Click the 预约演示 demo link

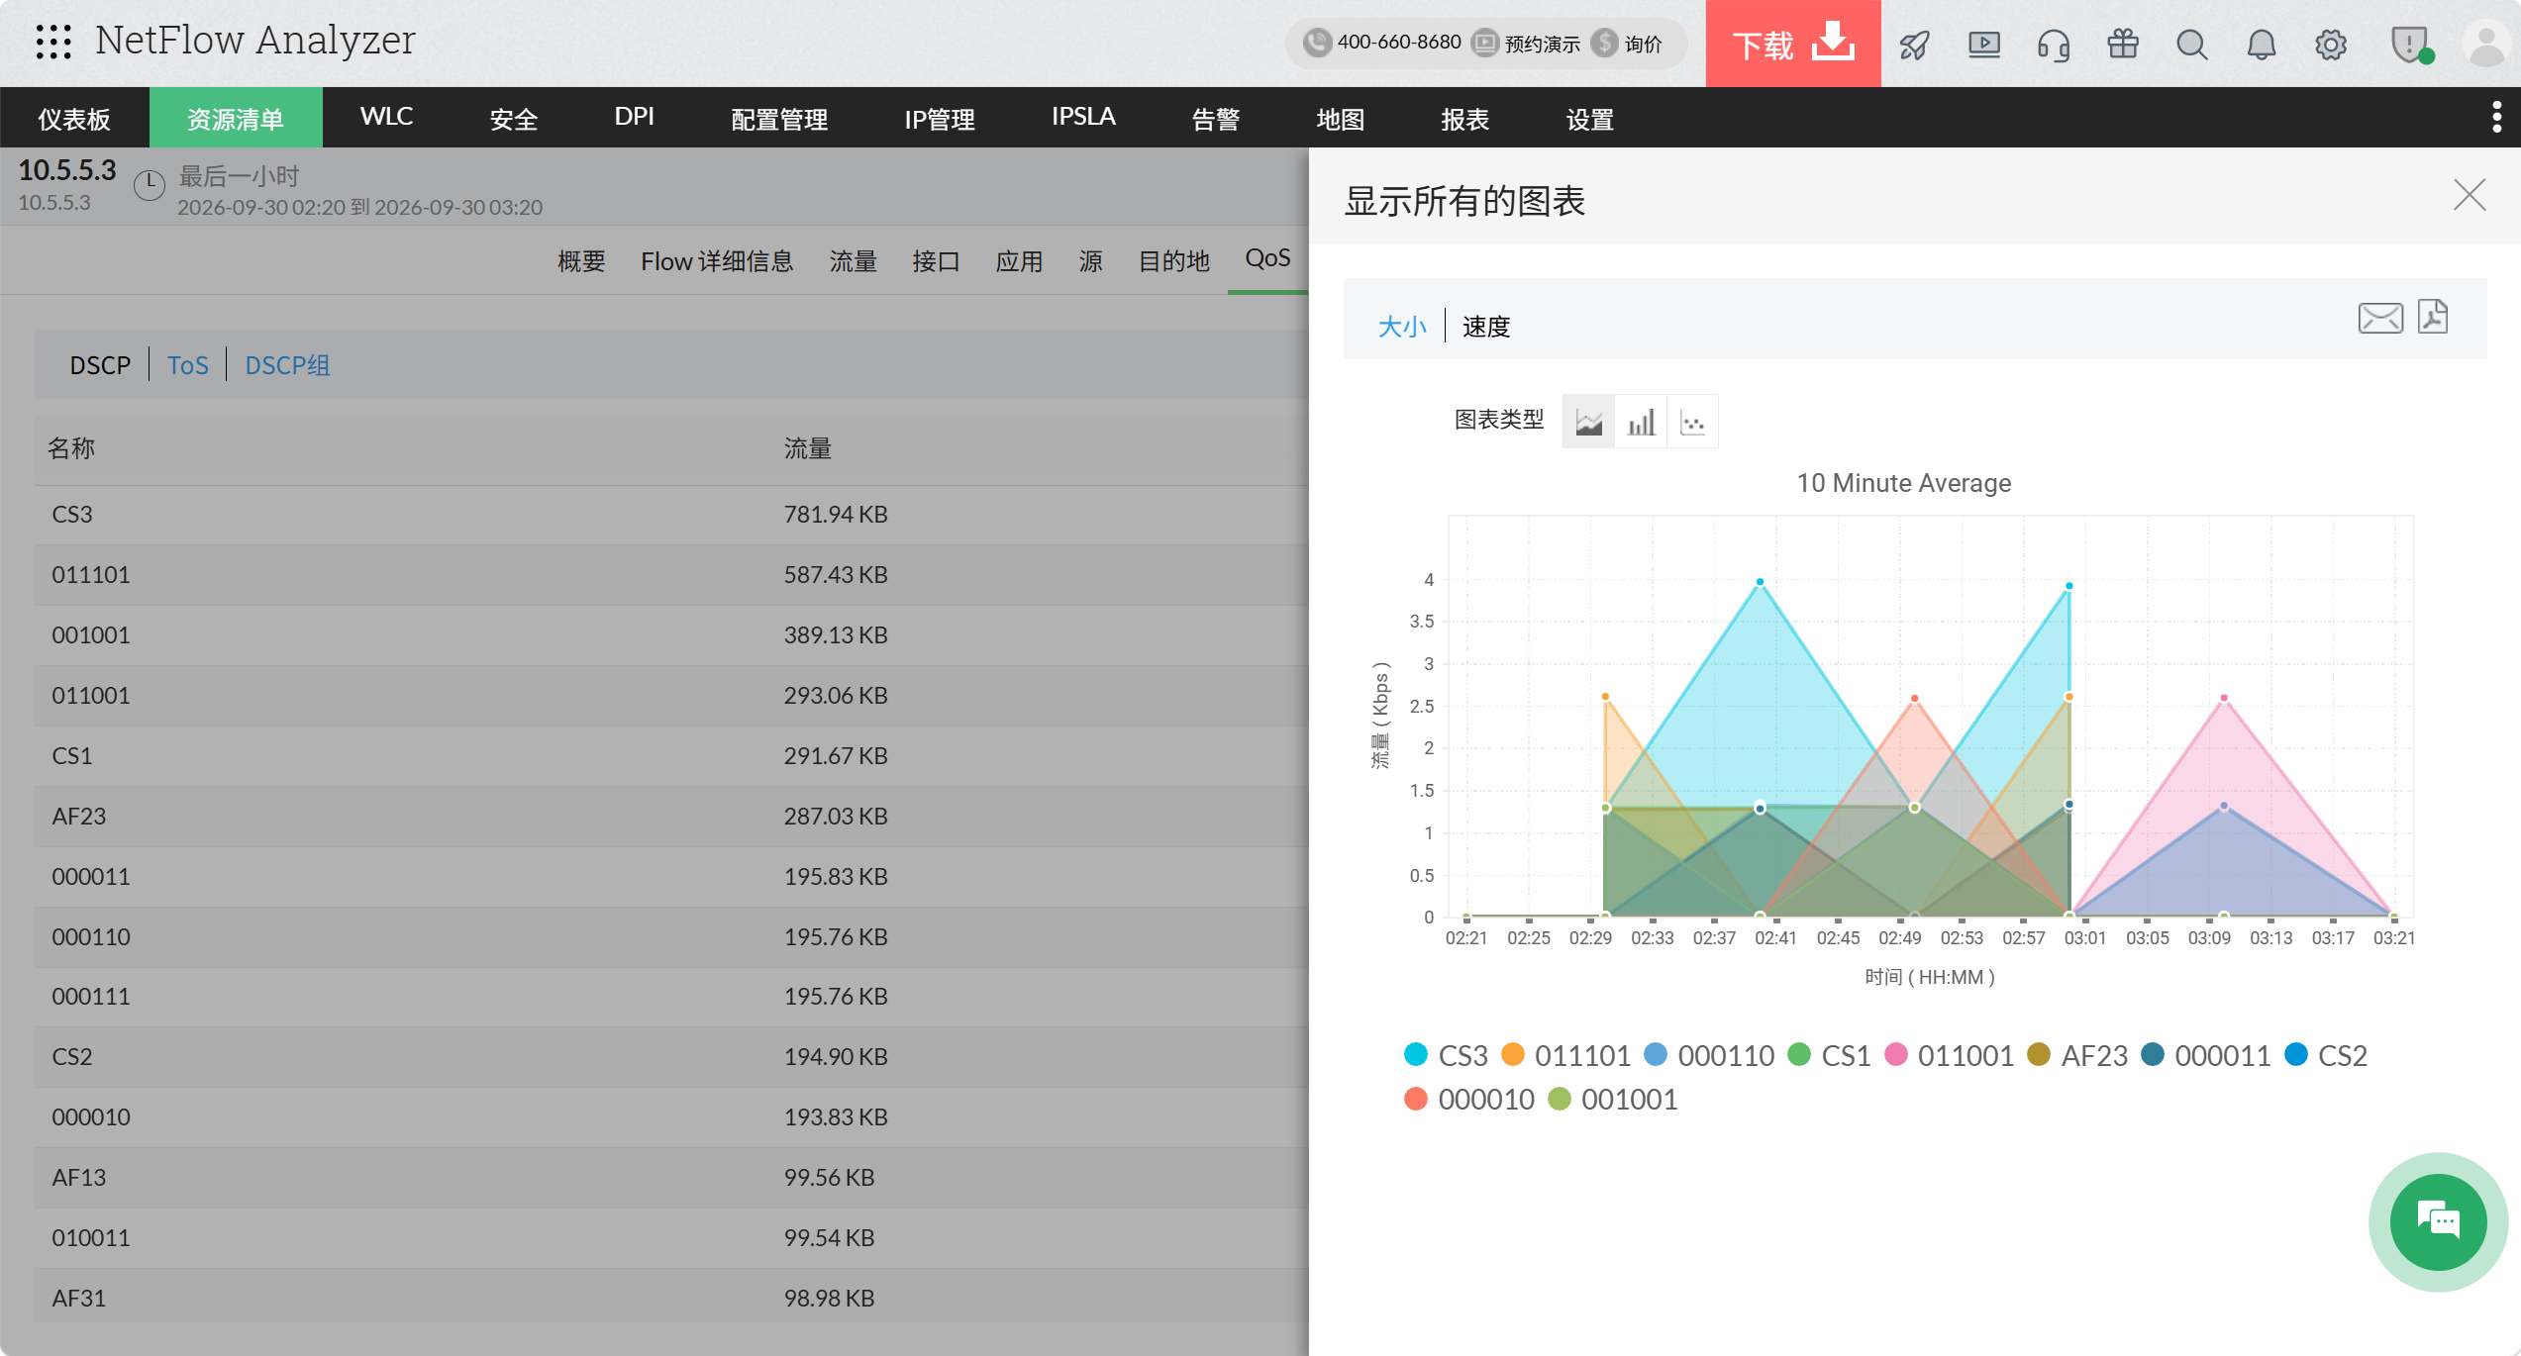[x=1527, y=44]
